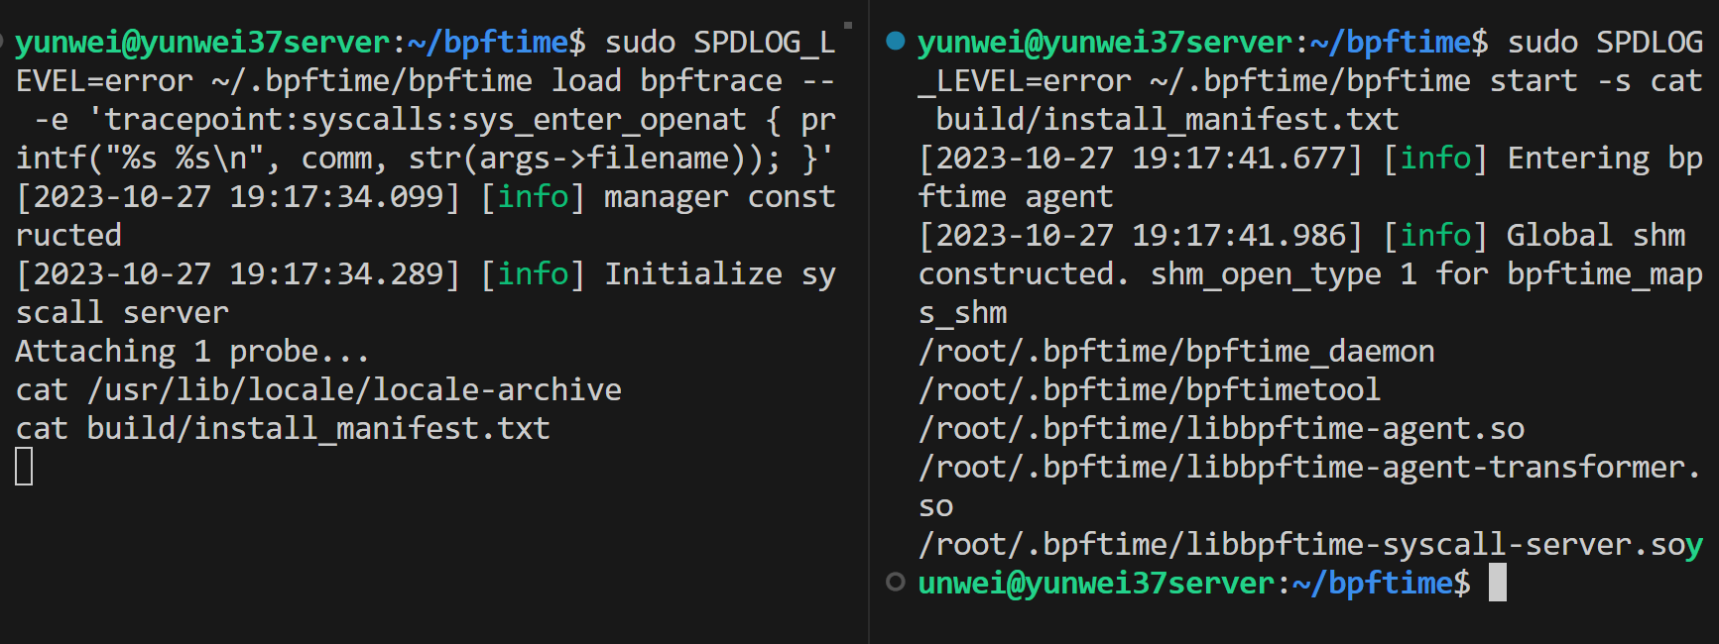Viewport: 1719px width, 644px height.
Task: Open the /root/.bpftime/bpftime_daemon path link
Action: [1175, 352]
